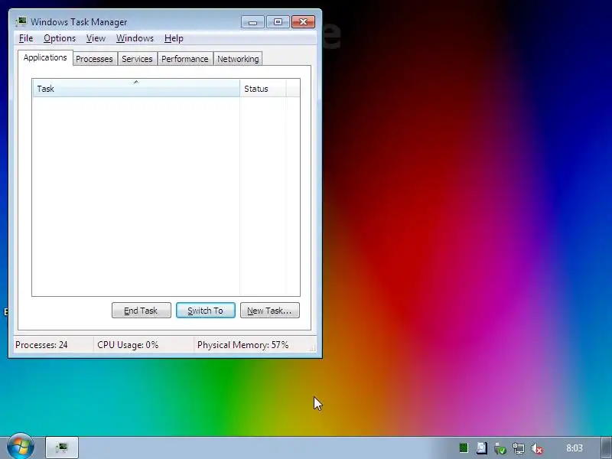Select the Applications tab
Screen dimensions: 612x459
pos(45,58)
